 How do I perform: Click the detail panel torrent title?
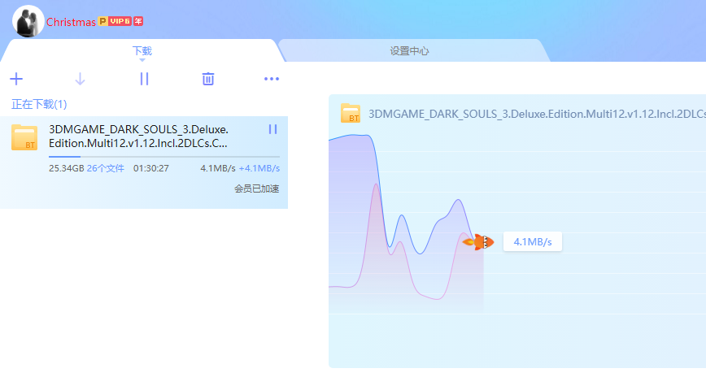pos(537,114)
